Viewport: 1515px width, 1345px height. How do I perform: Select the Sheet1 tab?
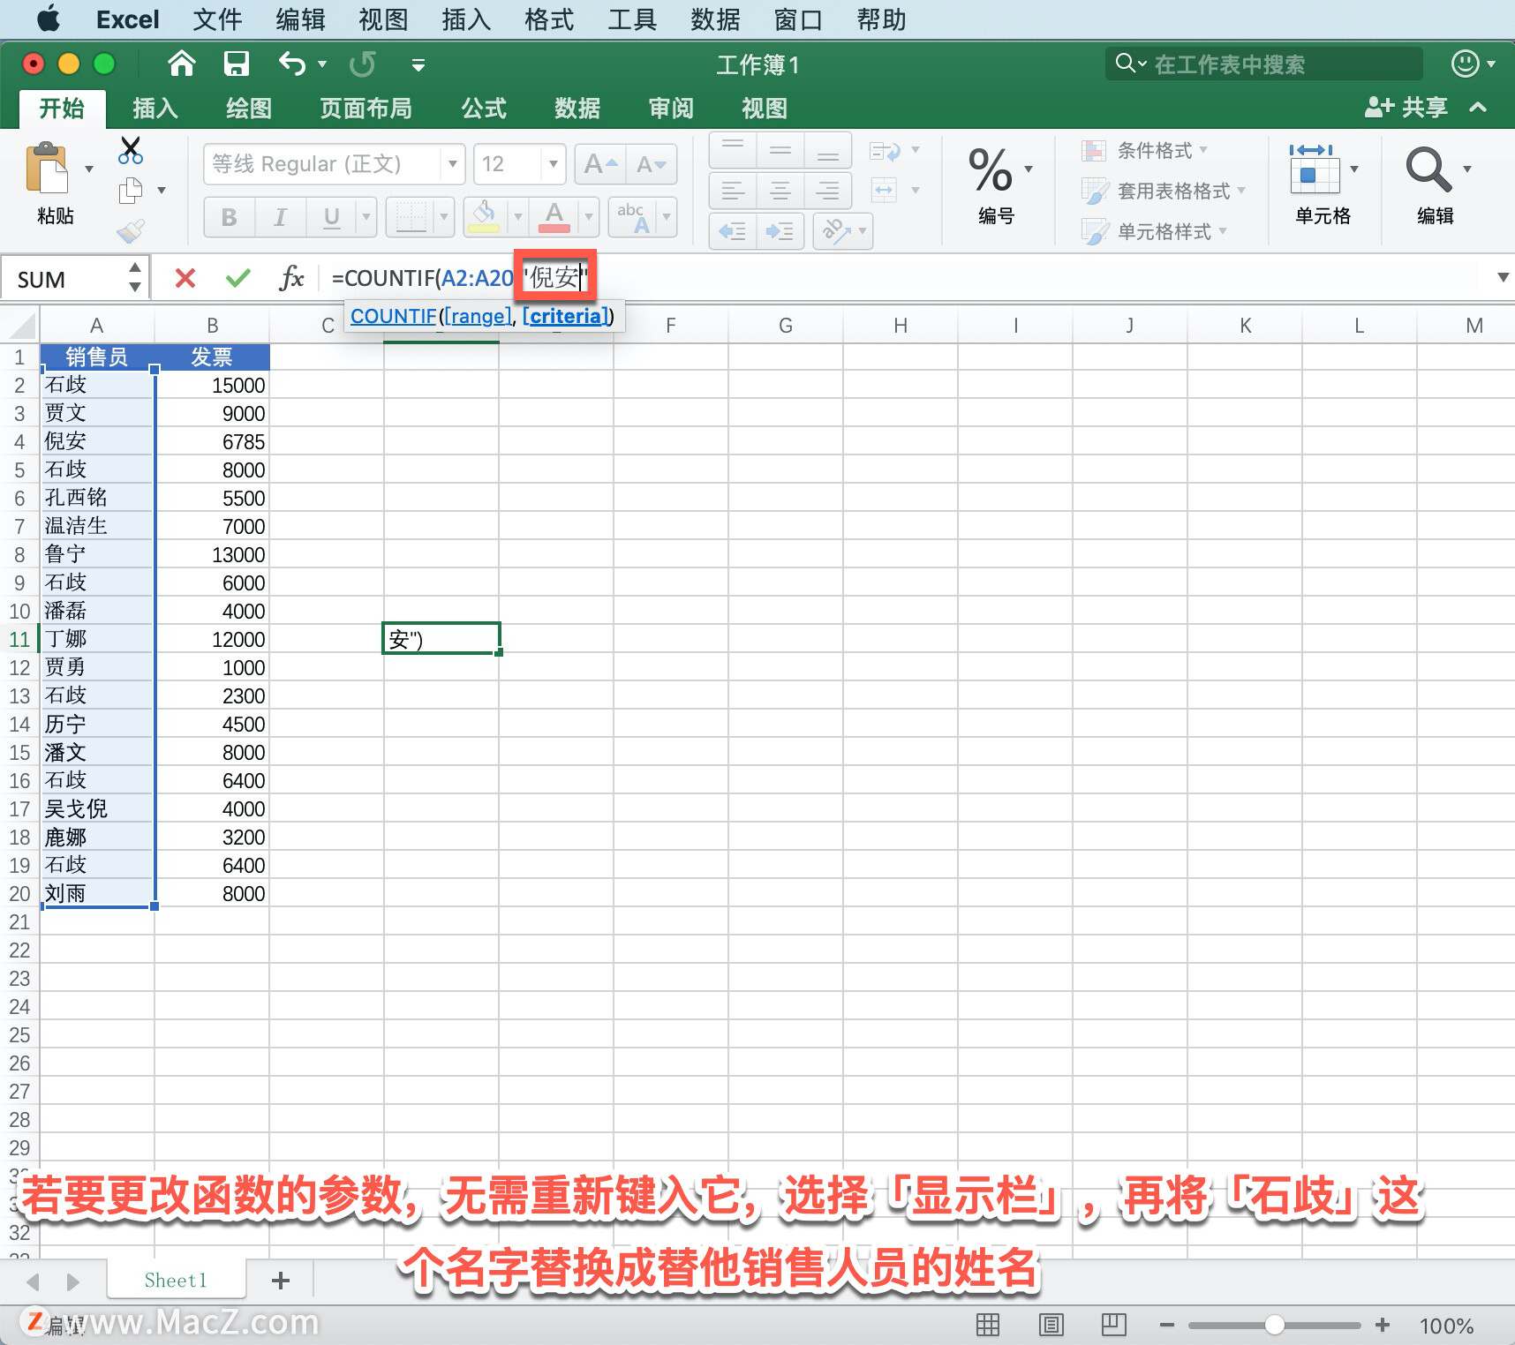click(x=176, y=1281)
